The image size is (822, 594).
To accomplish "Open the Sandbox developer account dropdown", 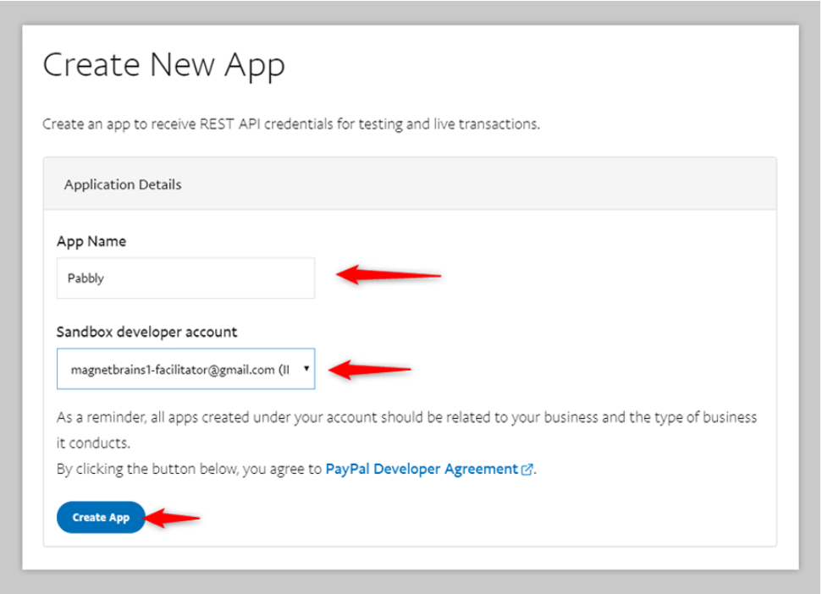I will (x=185, y=369).
